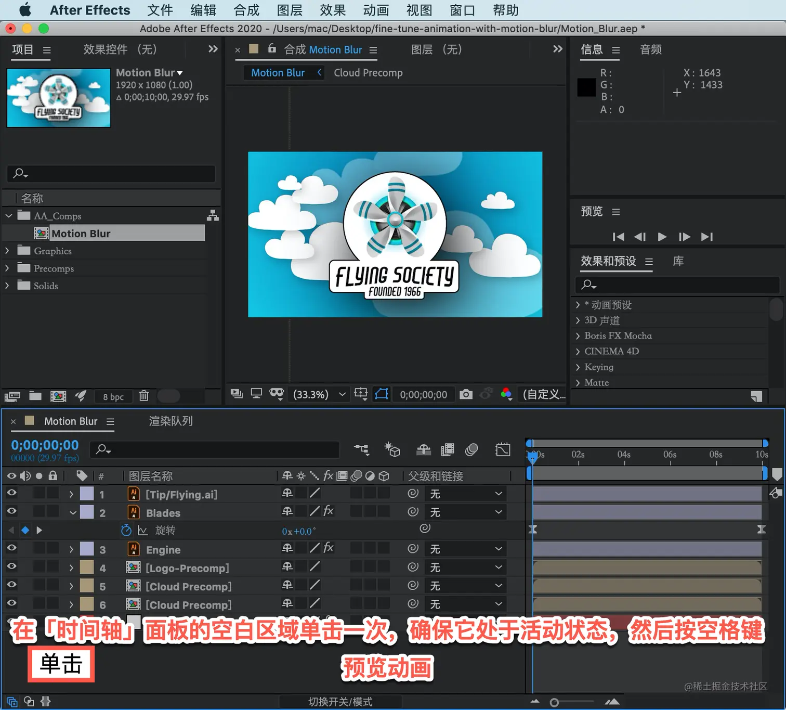The height and width of the screenshot is (710, 786).
Task: Delete selected project item with trash icon
Action: click(144, 396)
